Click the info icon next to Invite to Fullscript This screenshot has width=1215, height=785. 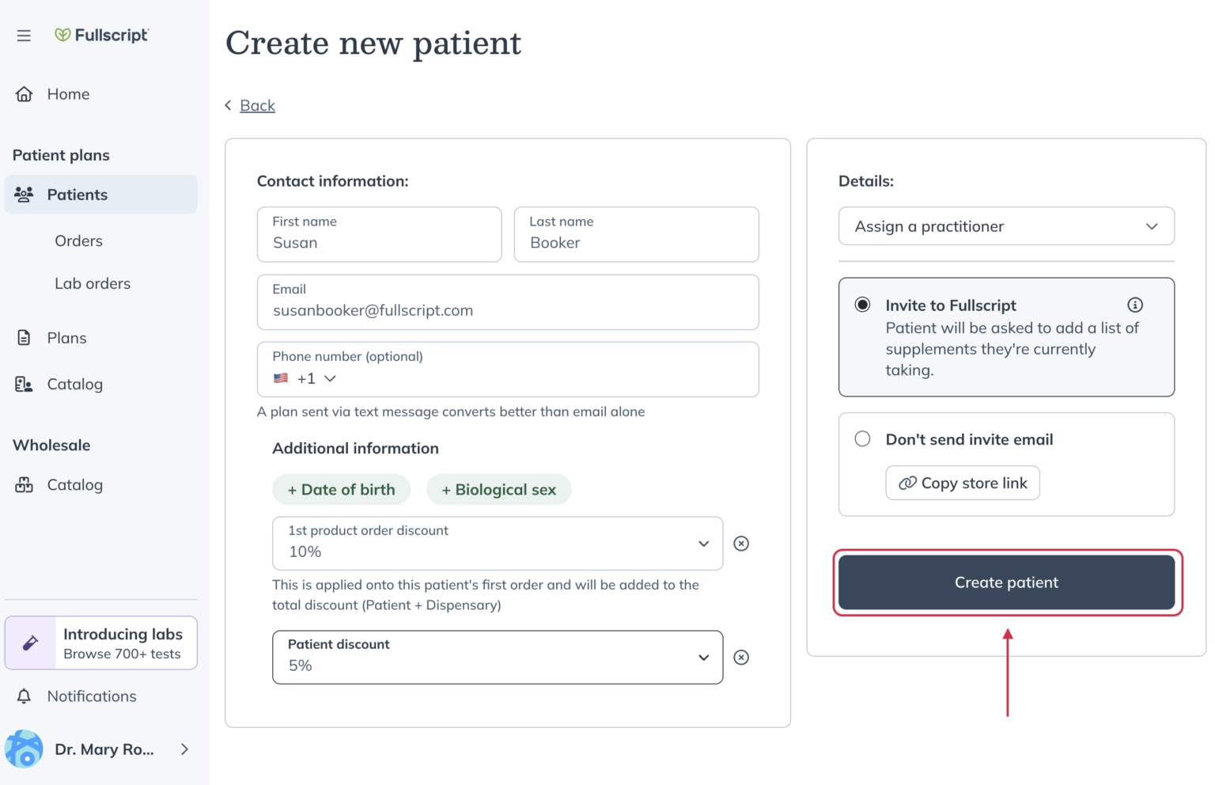tap(1135, 305)
